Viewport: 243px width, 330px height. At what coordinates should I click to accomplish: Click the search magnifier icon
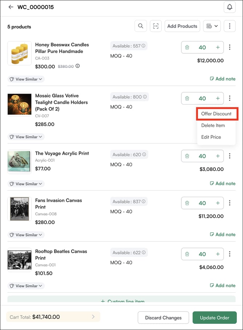(140, 26)
